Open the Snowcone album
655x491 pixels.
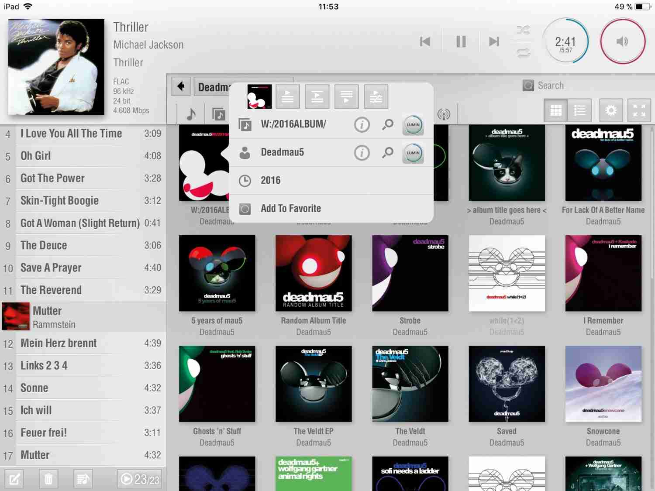pos(603,384)
